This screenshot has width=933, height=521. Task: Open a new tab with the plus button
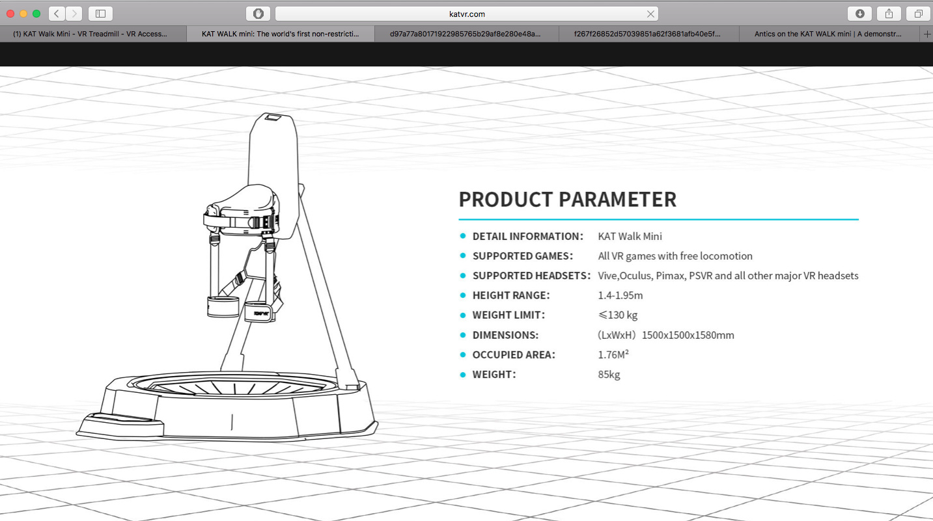click(927, 34)
